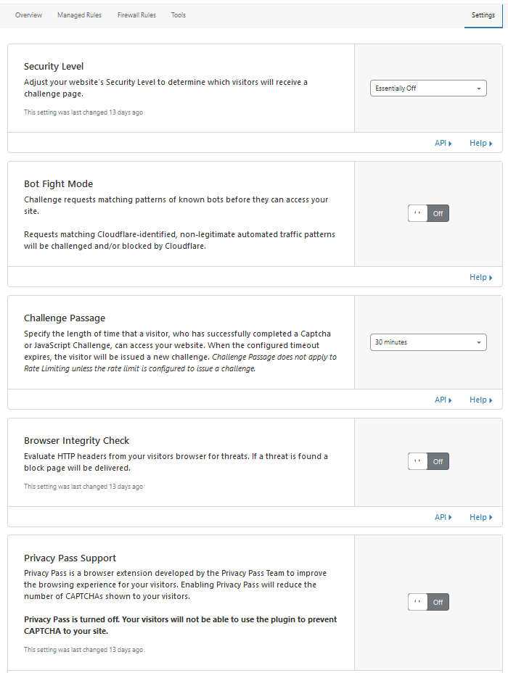
Task: Expand the Challenge Passage duration dropdown
Action: coord(427,342)
